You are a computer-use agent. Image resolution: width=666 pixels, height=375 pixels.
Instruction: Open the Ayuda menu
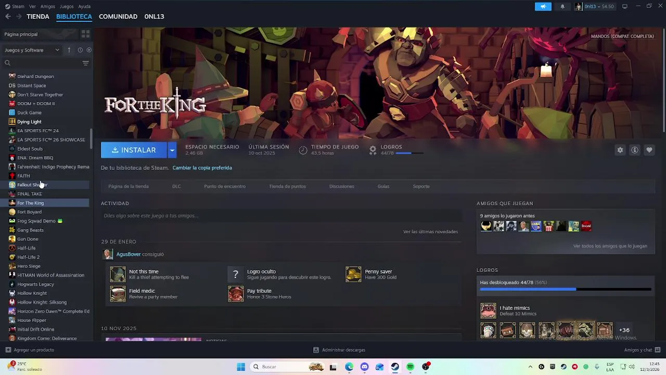(84, 6)
